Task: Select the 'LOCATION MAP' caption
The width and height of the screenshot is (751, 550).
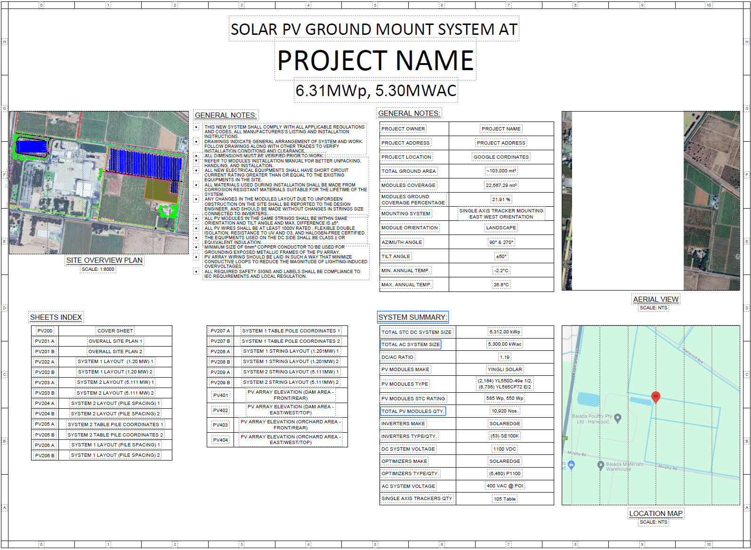Action: [655, 514]
